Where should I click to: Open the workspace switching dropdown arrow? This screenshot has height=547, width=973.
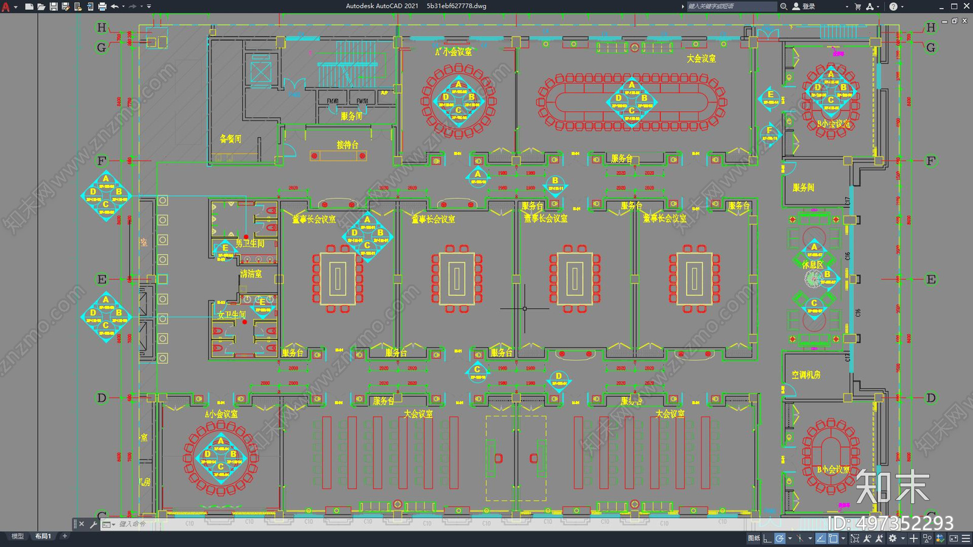coord(903,538)
